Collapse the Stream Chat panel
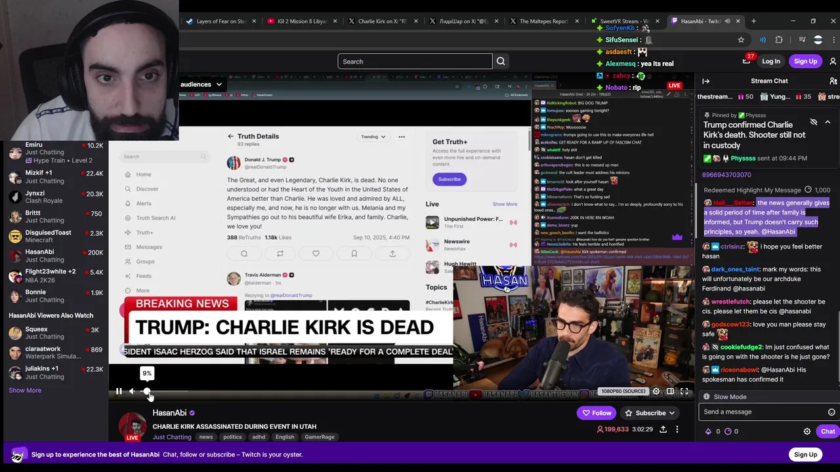This screenshot has height=472, width=840. tap(706, 81)
